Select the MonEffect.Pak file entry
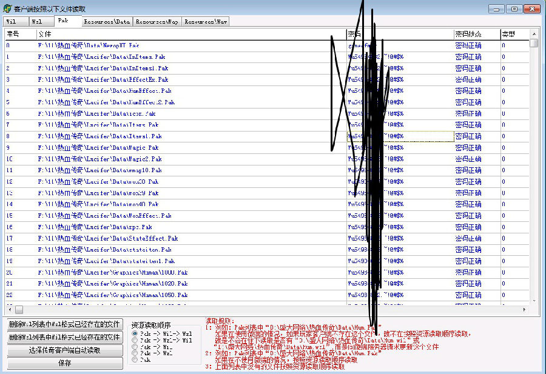 (x=104, y=216)
